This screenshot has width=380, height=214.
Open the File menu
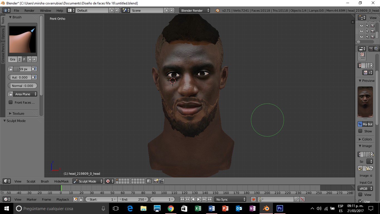(16, 10)
